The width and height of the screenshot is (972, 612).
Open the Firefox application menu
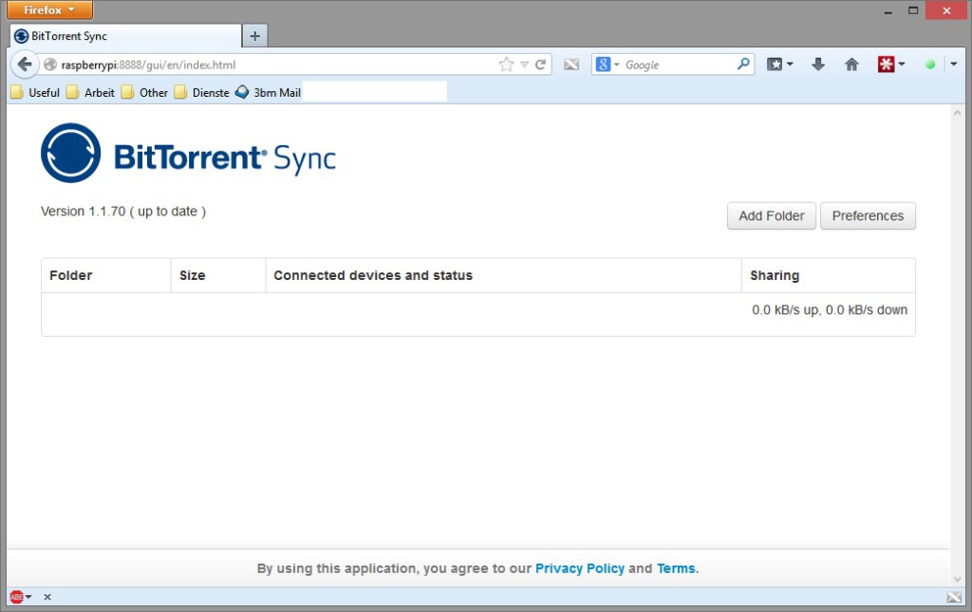tap(49, 10)
